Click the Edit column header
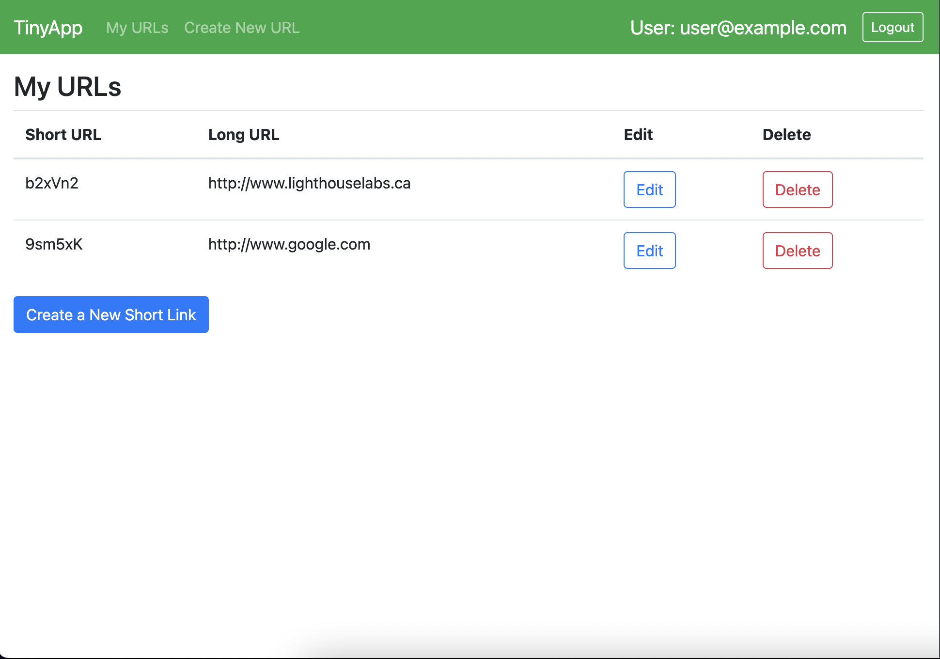 [x=638, y=135]
